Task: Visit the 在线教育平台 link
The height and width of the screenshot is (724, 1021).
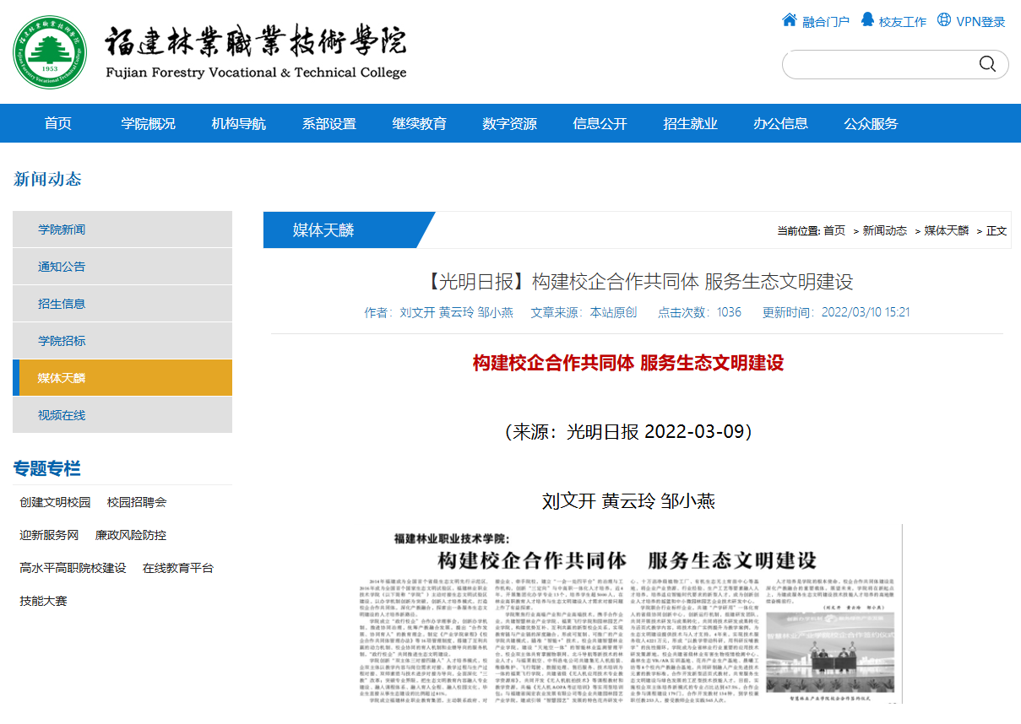Action: pyautogui.click(x=178, y=568)
